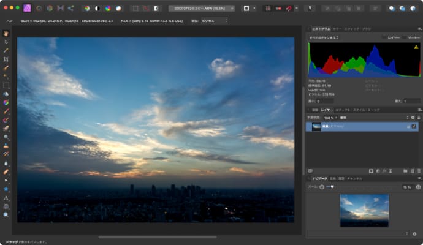
Task: Select the Hand (View) tool
Action: [6, 33]
